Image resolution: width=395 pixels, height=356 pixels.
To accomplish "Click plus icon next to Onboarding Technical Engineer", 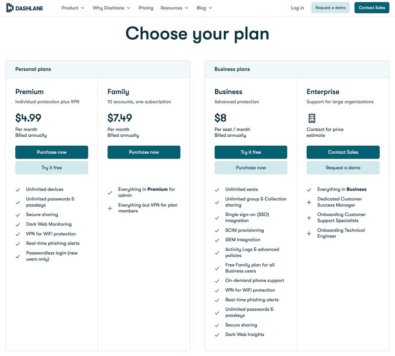I will coord(309,234).
